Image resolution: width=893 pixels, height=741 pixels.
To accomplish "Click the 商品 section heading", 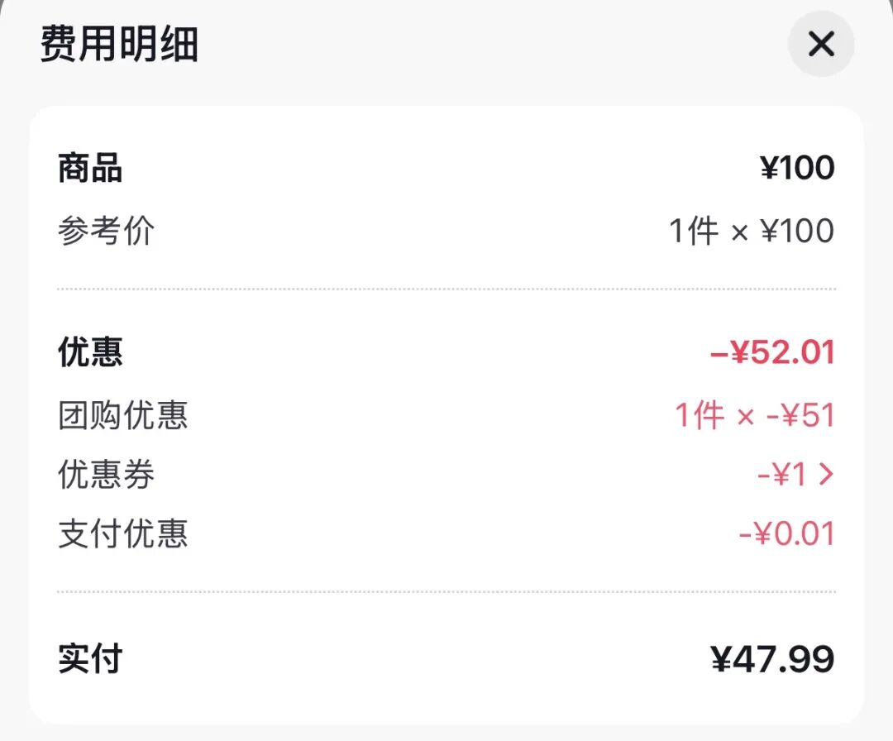I will pyautogui.click(x=90, y=169).
